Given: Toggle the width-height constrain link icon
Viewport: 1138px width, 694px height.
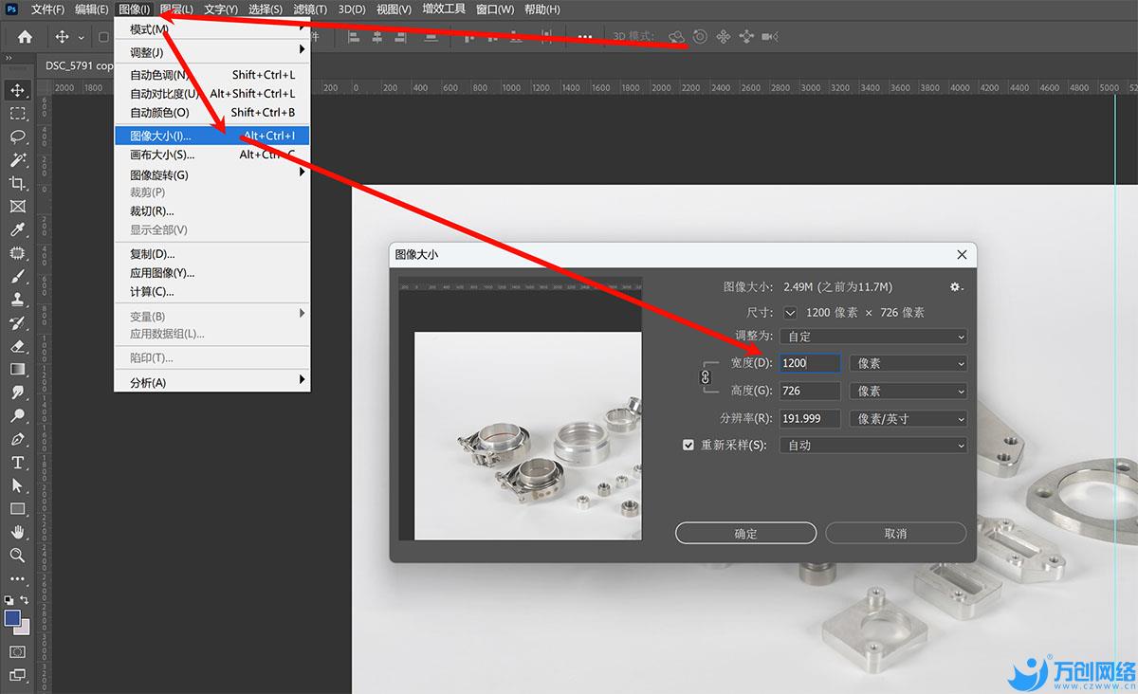Looking at the screenshot, I should tap(705, 376).
